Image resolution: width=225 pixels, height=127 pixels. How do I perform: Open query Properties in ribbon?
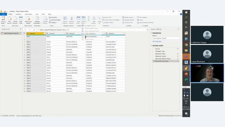point(53,17)
